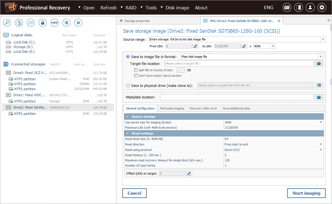Click the tab list dropdown arrow at top right
The width and height of the screenshot is (332, 204).
pyautogui.click(x=329, y=21)
